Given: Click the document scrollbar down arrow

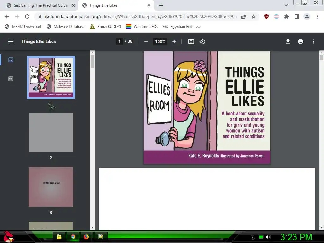Looking at the screenshot, I should 321,228.
